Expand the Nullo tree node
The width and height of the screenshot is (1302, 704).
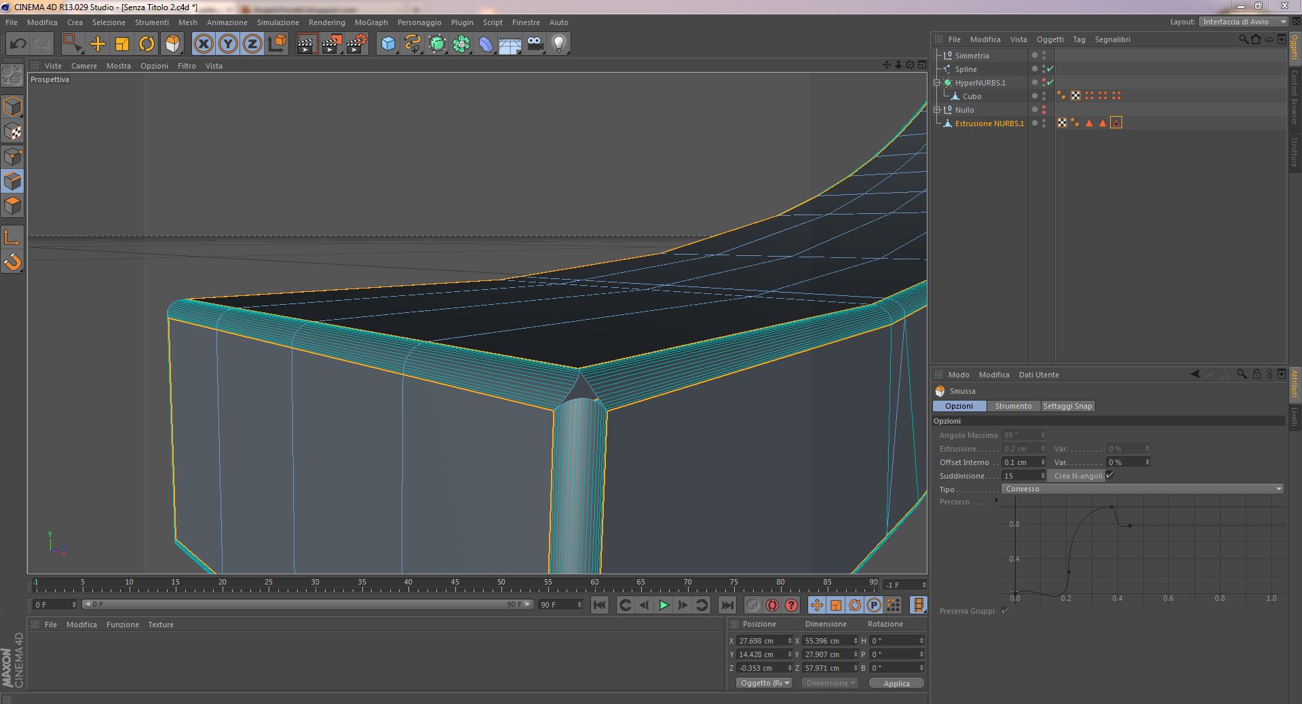[x=937, y=110]
